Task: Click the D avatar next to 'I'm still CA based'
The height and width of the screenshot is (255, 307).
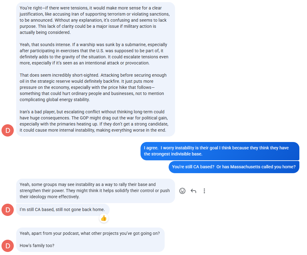Action: [x=8, y=210]
